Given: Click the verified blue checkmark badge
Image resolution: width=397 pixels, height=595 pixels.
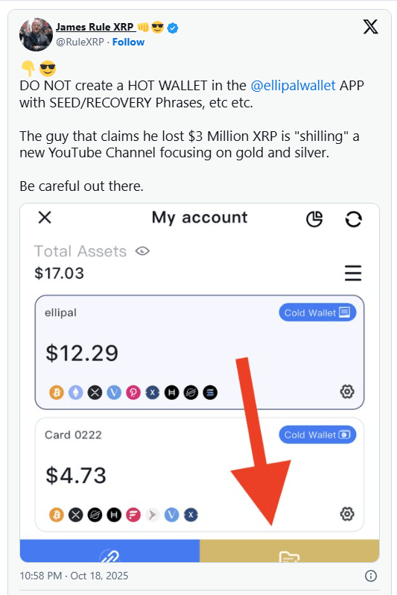Looking at the screenshot, I should click(x=173, y=28).
